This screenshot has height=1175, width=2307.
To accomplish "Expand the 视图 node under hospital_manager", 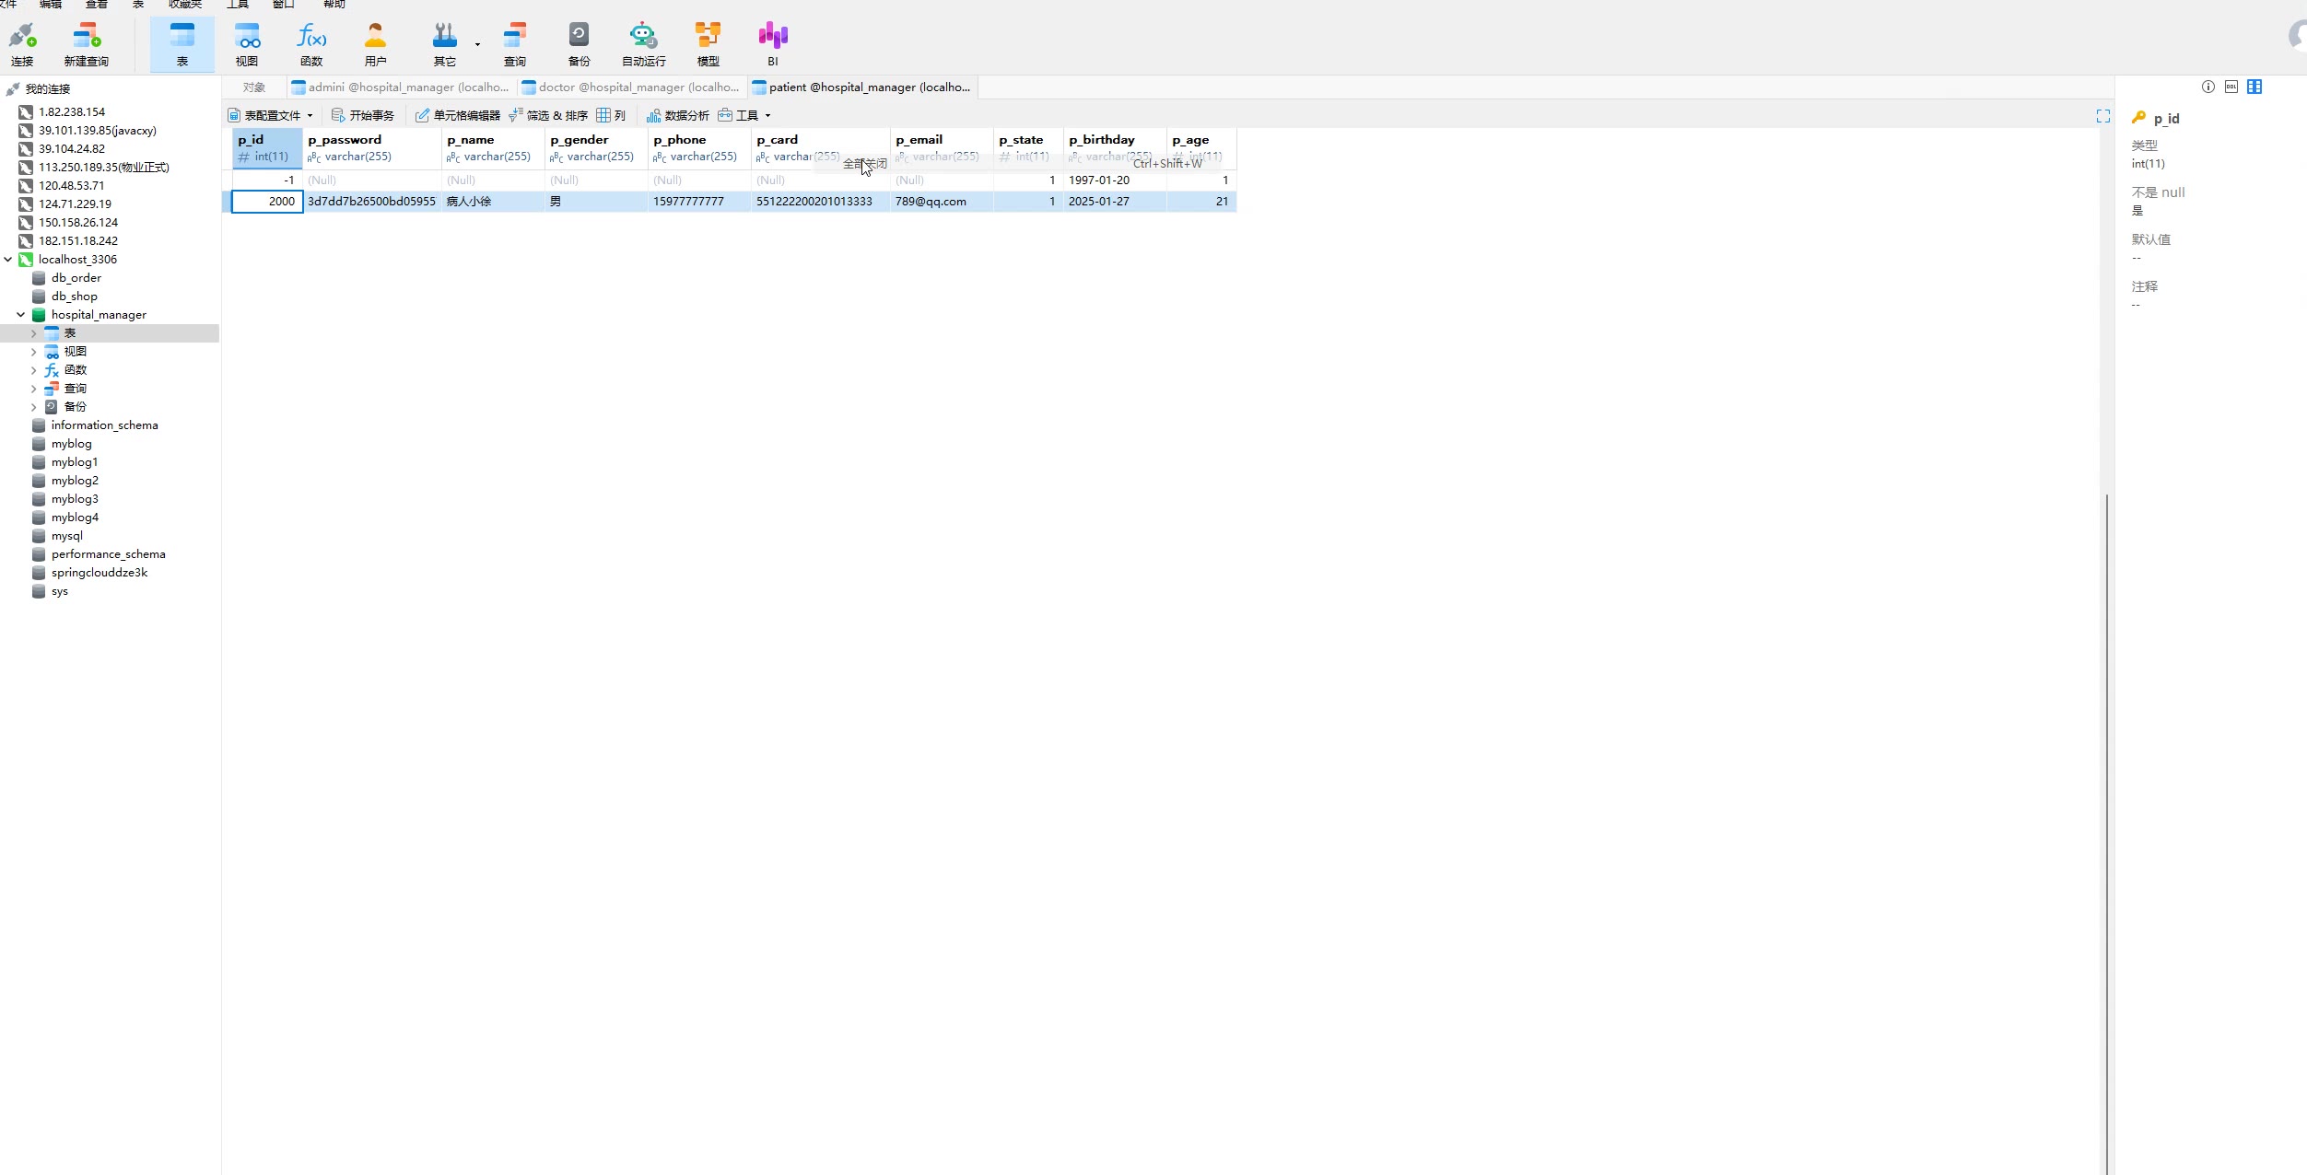I will pyautogui.click(x=34, y=352).
